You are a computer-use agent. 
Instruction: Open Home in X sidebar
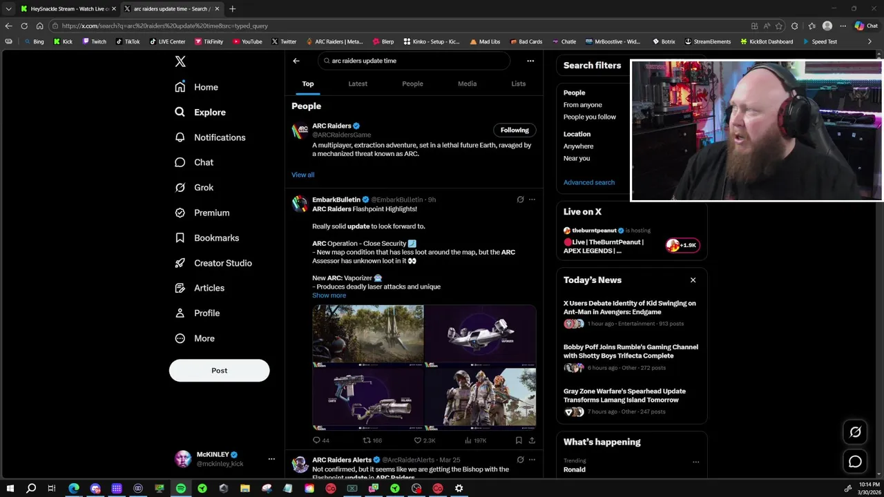[x=197, y=87]
